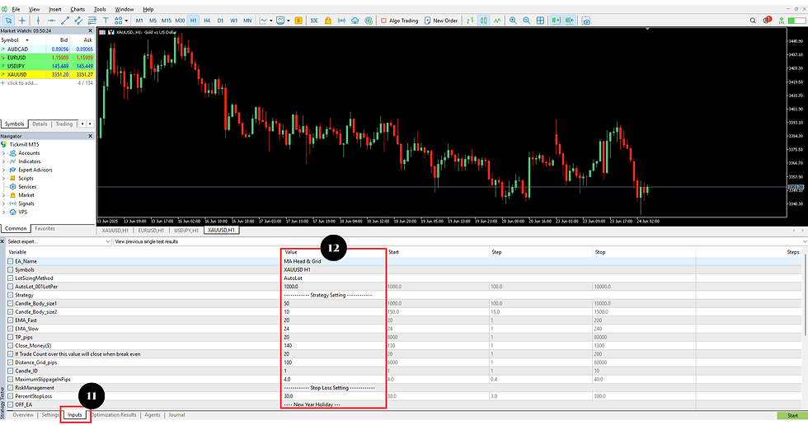Set timeframe to D1

tap(220, 21)
